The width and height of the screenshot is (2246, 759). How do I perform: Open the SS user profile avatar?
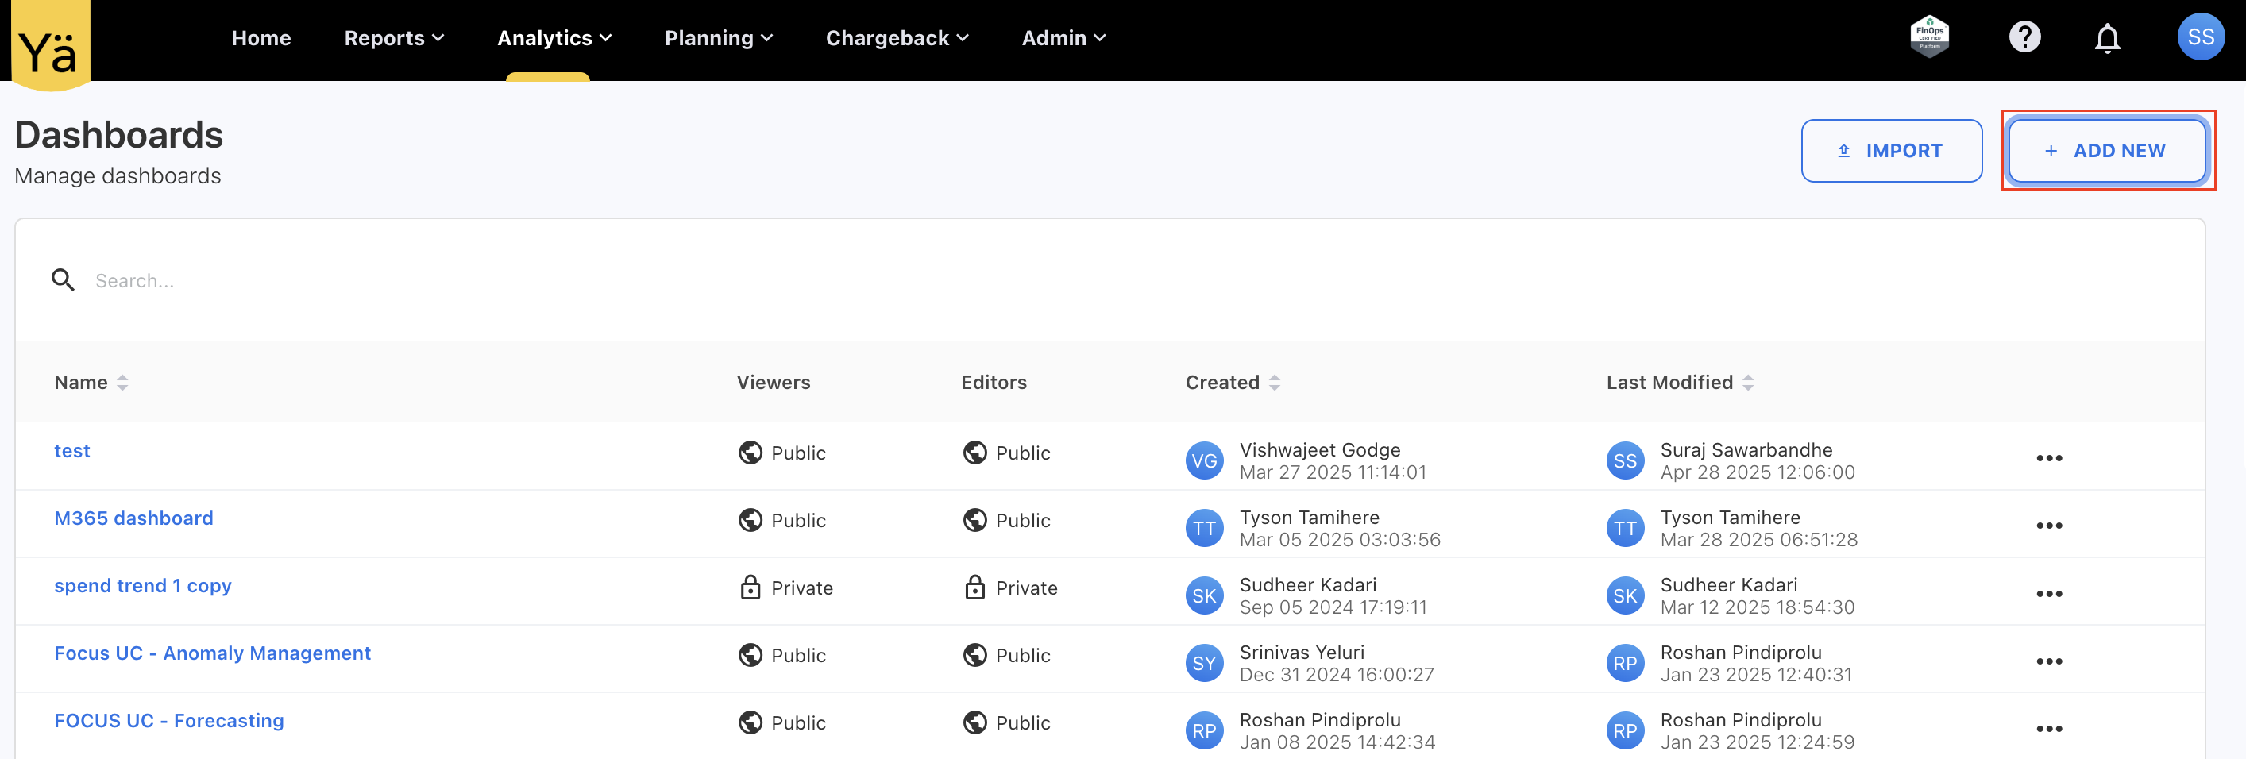pos(2199,37)
